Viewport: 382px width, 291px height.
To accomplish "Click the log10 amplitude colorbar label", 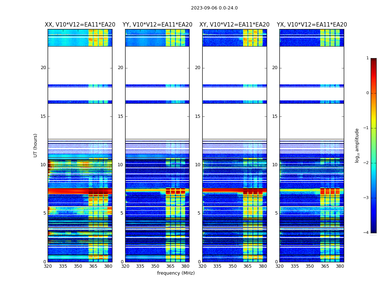I will pos(357,145).
